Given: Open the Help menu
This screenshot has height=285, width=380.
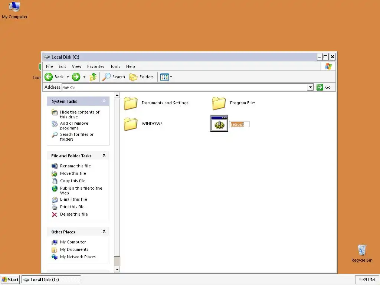Looking at the screenshot, I should [x=130, y=66].
